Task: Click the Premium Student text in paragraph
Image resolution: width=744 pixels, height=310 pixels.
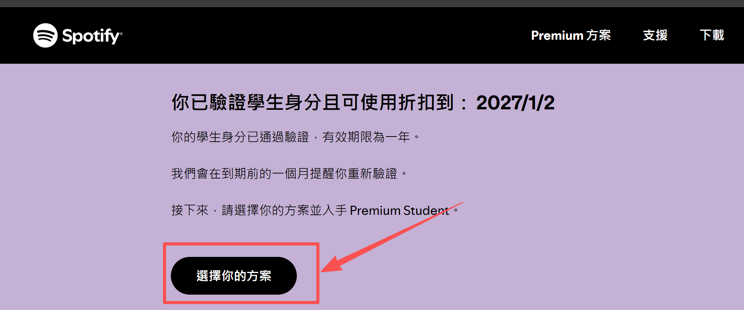Action: pos(399,210)
